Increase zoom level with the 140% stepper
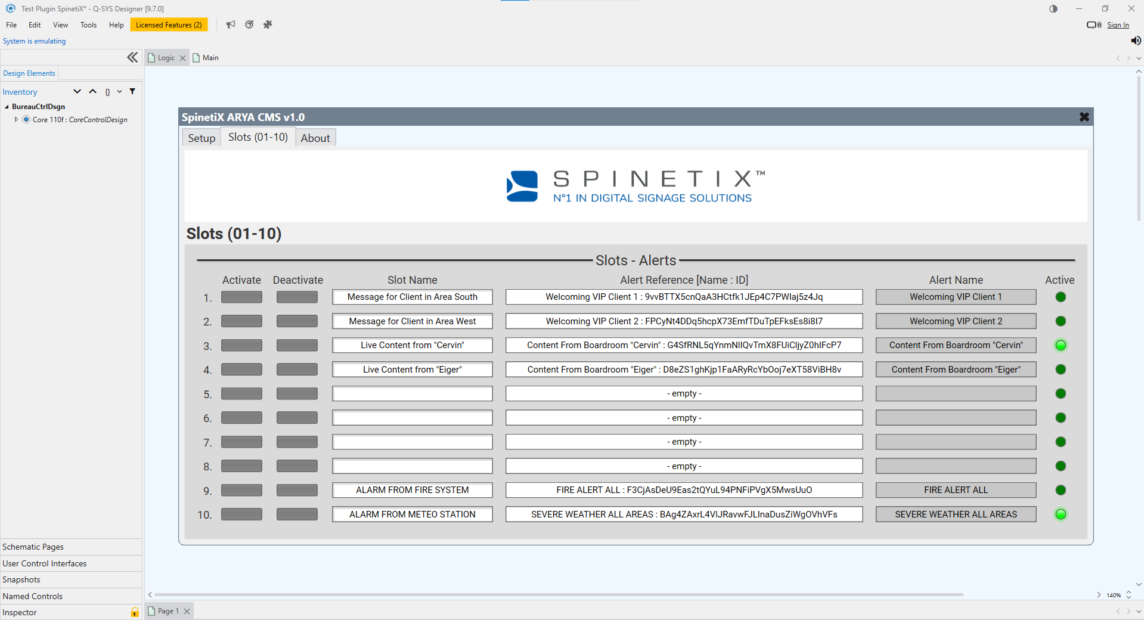1144x620 pixels. (x=1129, y=593)
